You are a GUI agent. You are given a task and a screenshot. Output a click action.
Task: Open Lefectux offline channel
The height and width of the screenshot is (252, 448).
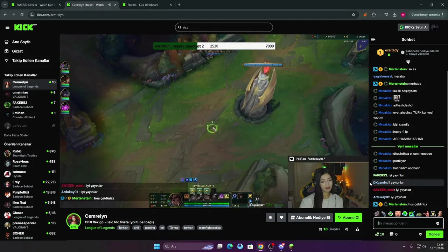tap(29, 125)
